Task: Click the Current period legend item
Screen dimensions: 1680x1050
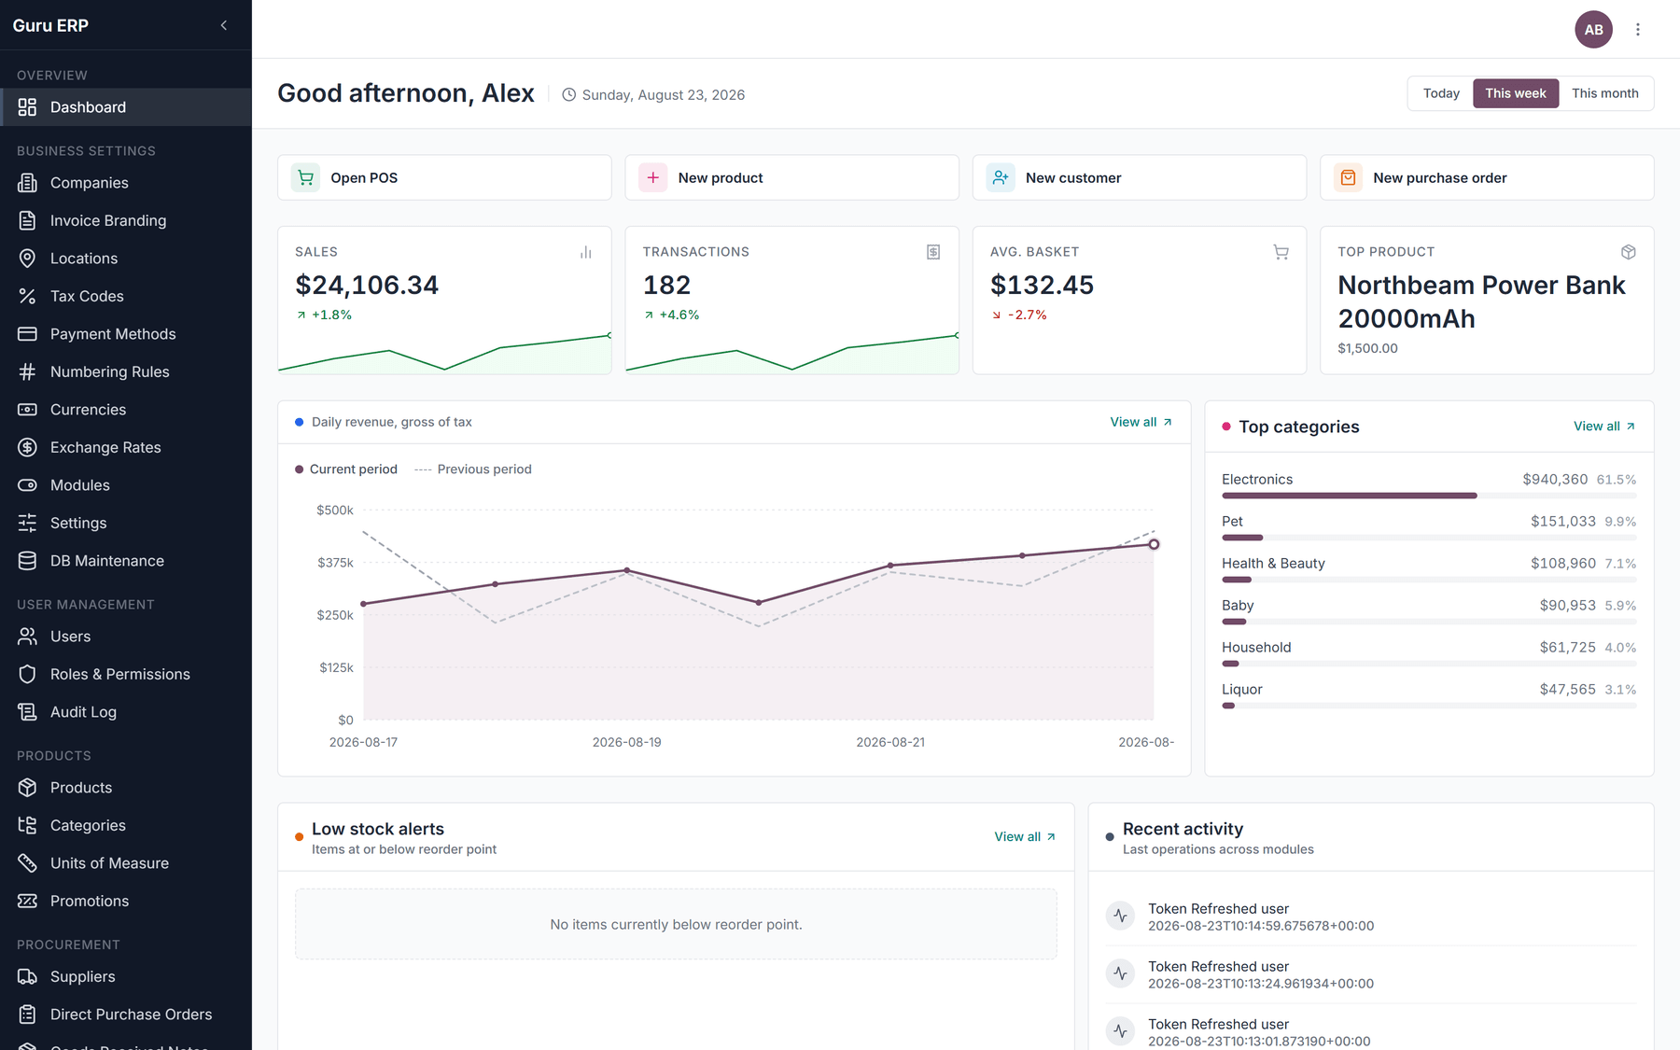Action: coord(346,469)
